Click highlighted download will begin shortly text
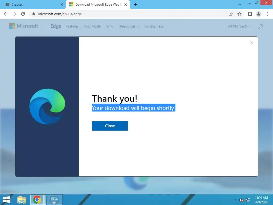Screen dimensions: 273x205 click(x=134, y=108)
